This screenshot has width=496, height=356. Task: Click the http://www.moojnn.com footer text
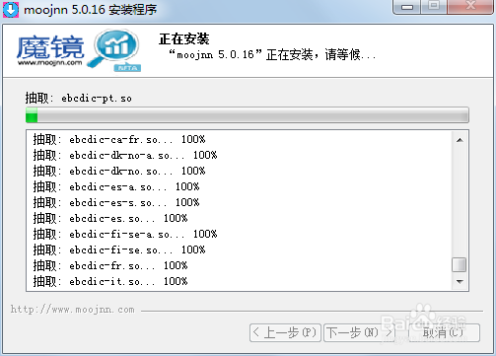[73, 310]
